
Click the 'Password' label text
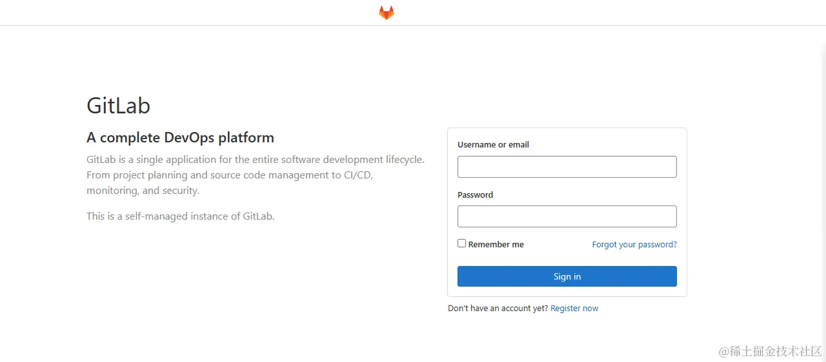coord(475,195)
